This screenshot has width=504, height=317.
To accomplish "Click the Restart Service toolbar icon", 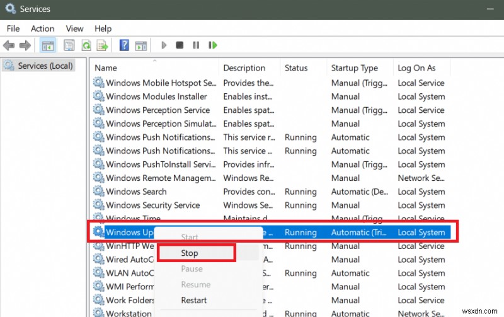I will [213, 45].
